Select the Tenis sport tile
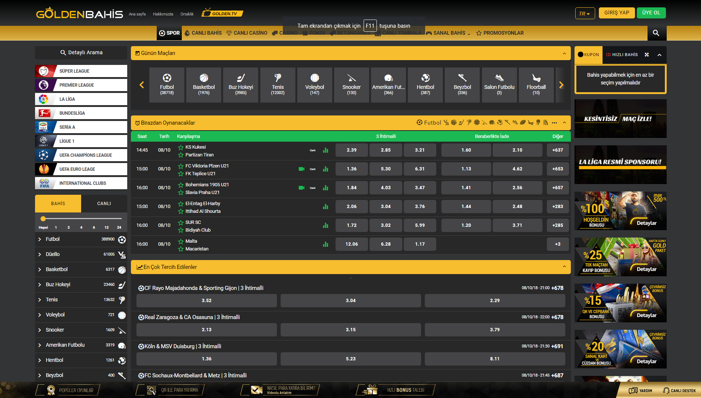 278,85
